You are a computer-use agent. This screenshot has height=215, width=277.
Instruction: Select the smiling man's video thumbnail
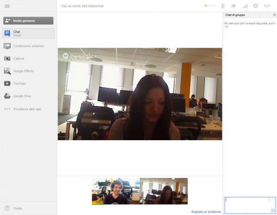click(x=116, y=191)
